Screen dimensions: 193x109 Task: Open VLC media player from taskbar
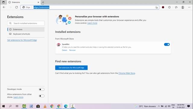[45, 106]
